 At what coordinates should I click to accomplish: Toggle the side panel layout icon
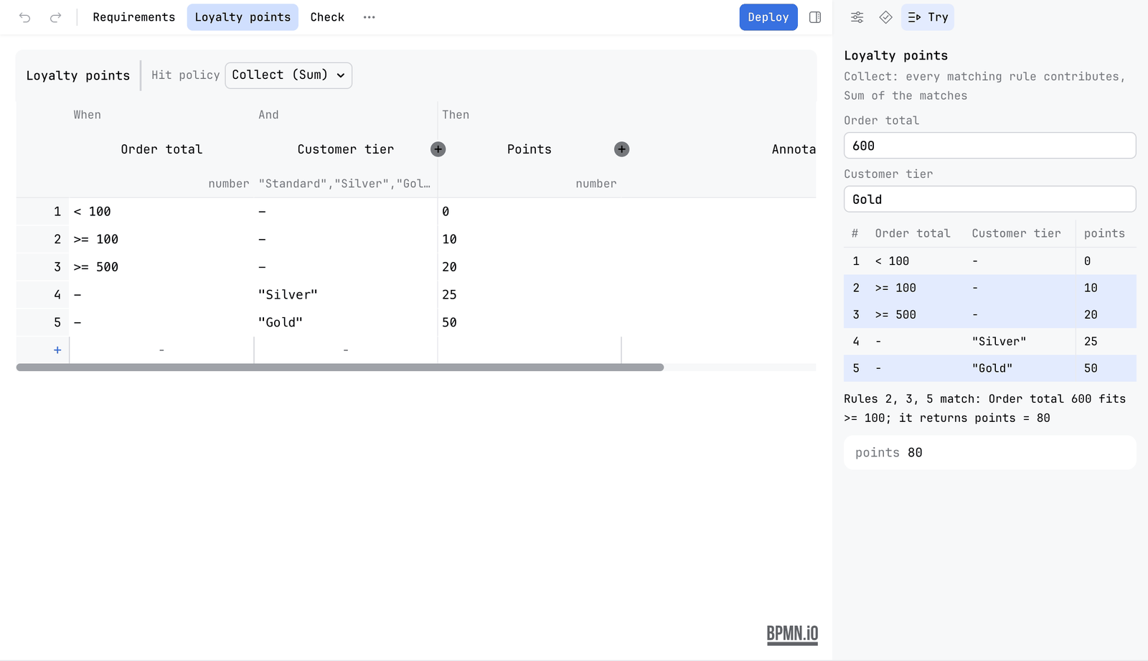coord(815,17)
